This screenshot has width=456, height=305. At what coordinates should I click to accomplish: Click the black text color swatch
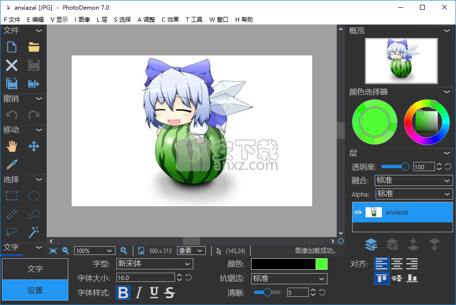click(283, 264)
